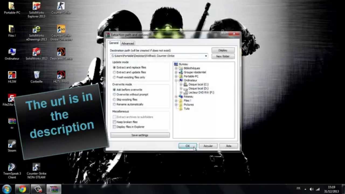345x194 pixels.
Task: Open the Windows Start menu orb
Action: coord(6,189)
